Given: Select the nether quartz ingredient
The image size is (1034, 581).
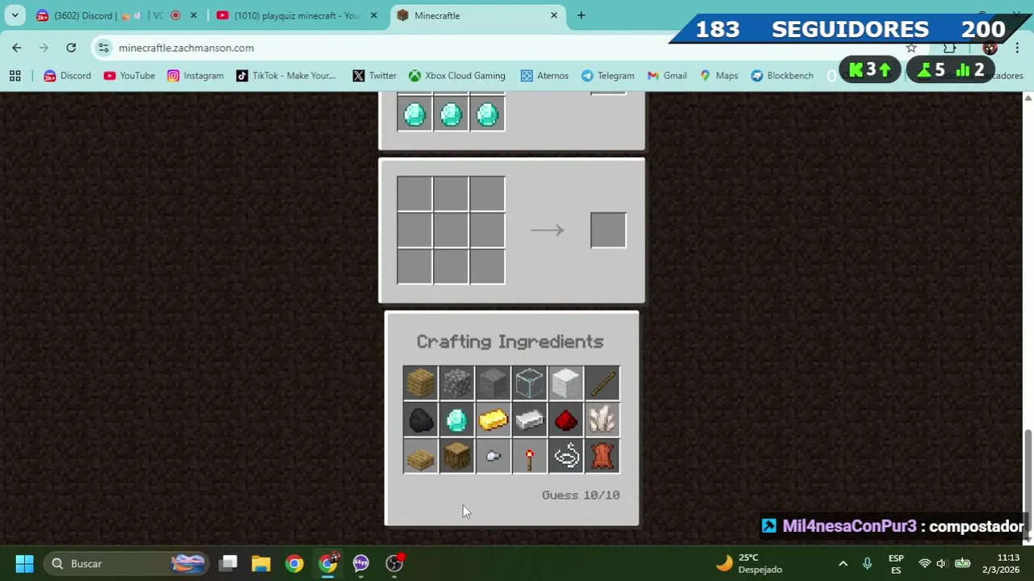Looking at the screenshot, I should [602, 420].
